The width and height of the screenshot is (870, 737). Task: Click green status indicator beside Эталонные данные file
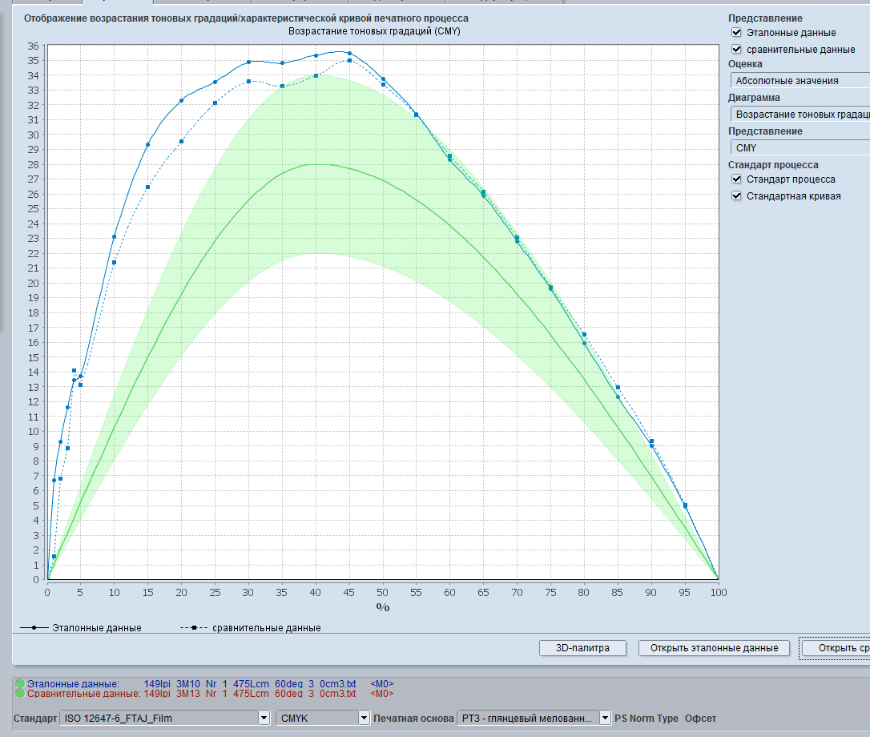pos(20,683)
